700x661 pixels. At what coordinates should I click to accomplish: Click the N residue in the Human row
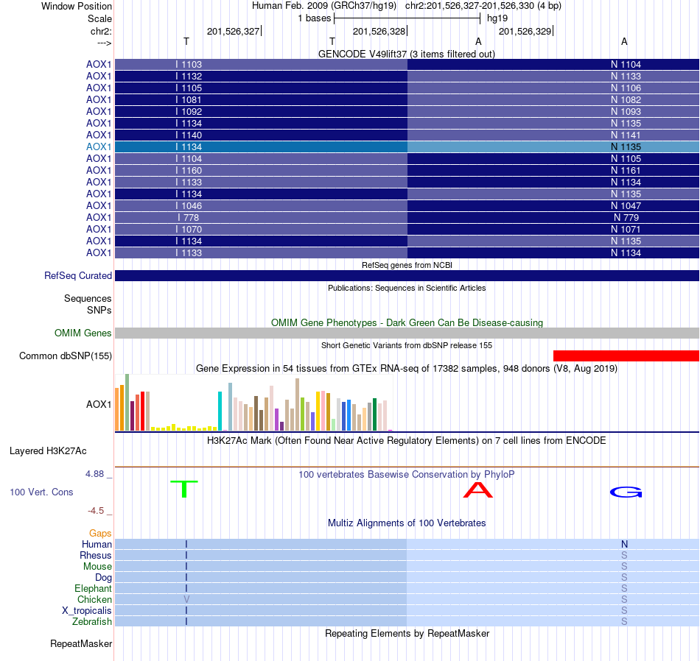tap(624, 544)
